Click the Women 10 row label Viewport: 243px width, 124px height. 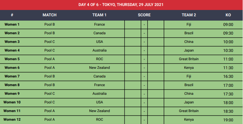coord(12,102)
